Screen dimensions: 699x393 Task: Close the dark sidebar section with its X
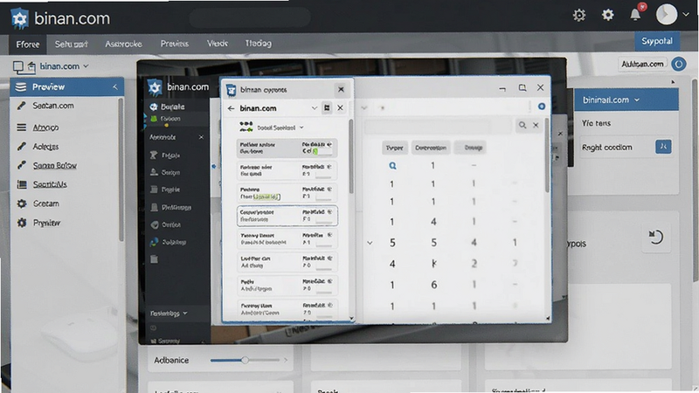point(201,137)
